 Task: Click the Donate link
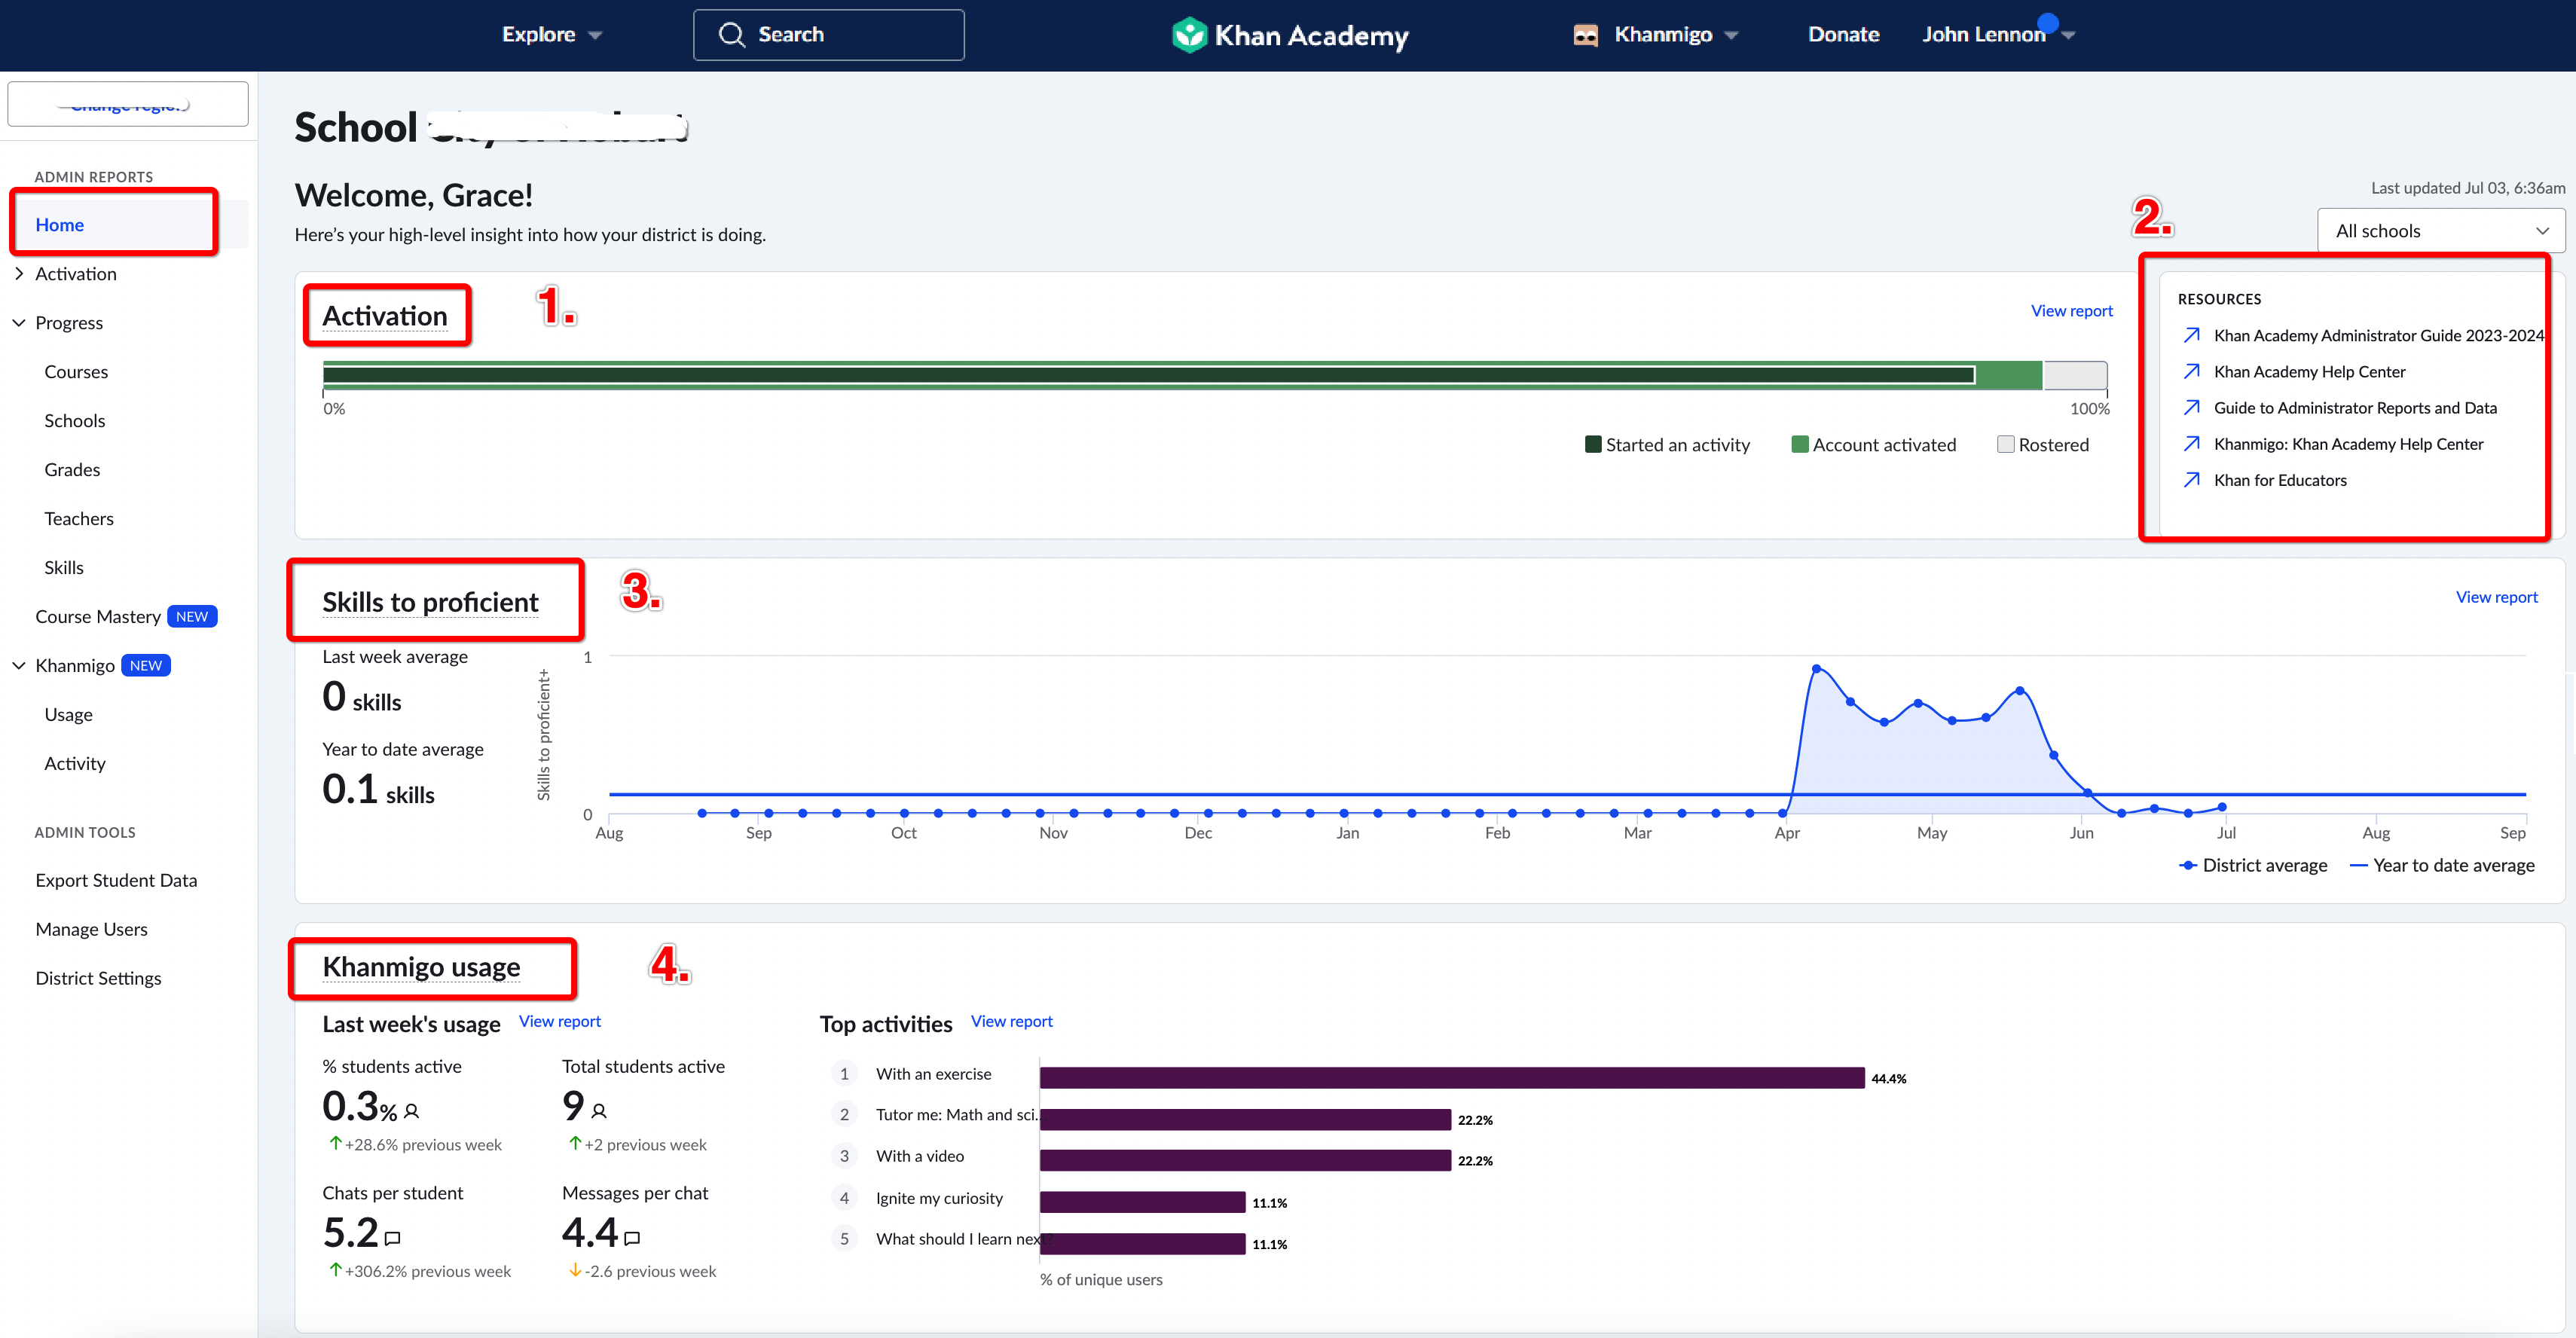pyautogui.click(x=1843, y=35)
